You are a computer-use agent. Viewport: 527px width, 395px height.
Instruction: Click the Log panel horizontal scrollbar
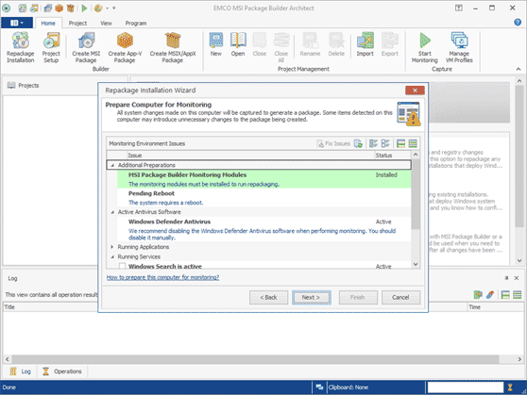pyautogui.click(x=255, y=359)
